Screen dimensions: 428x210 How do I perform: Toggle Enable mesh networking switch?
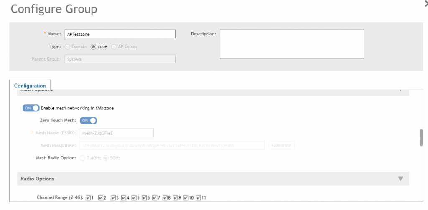pos(31,108)
